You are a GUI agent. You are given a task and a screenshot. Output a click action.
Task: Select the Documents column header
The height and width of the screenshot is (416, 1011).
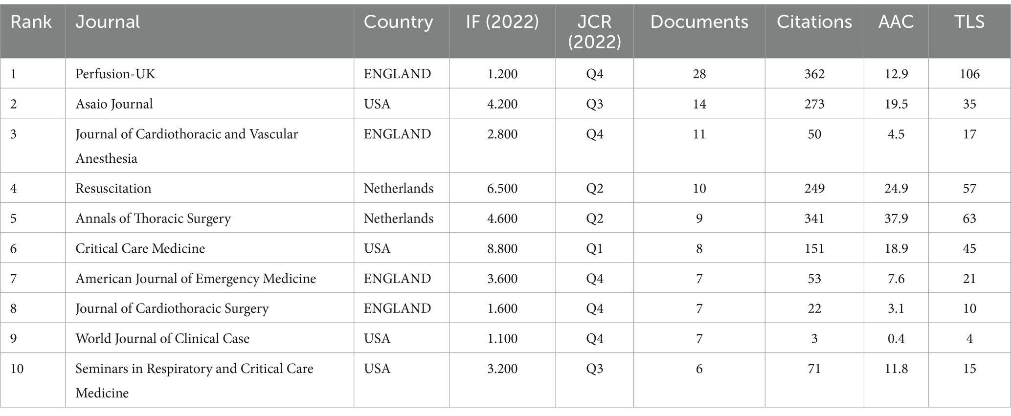[x=699, y=22]
